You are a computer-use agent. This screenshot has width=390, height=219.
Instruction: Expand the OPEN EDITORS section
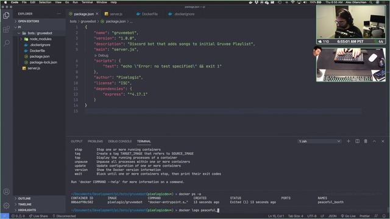point(29,21)
